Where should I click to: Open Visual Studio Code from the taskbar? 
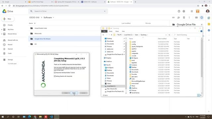[x=51, y=117]
